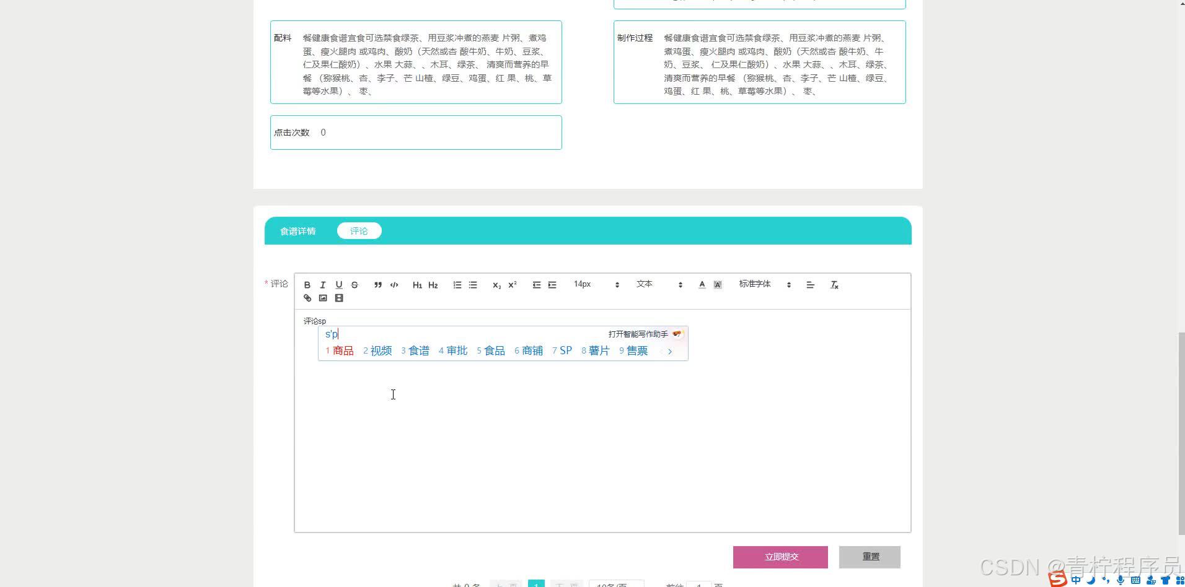This screenshot has height=587, width=1185.
Task: Insert an image into the comment
Action: point(323,298)
